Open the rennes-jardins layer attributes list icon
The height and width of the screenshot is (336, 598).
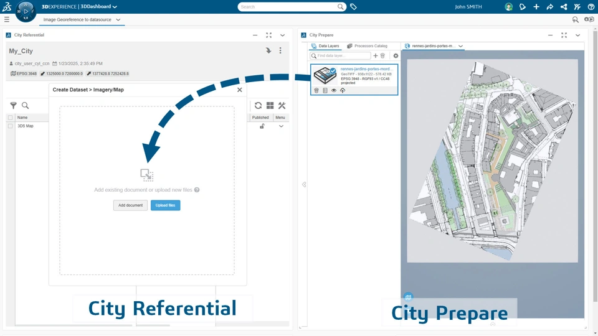(x=325, y=91)
